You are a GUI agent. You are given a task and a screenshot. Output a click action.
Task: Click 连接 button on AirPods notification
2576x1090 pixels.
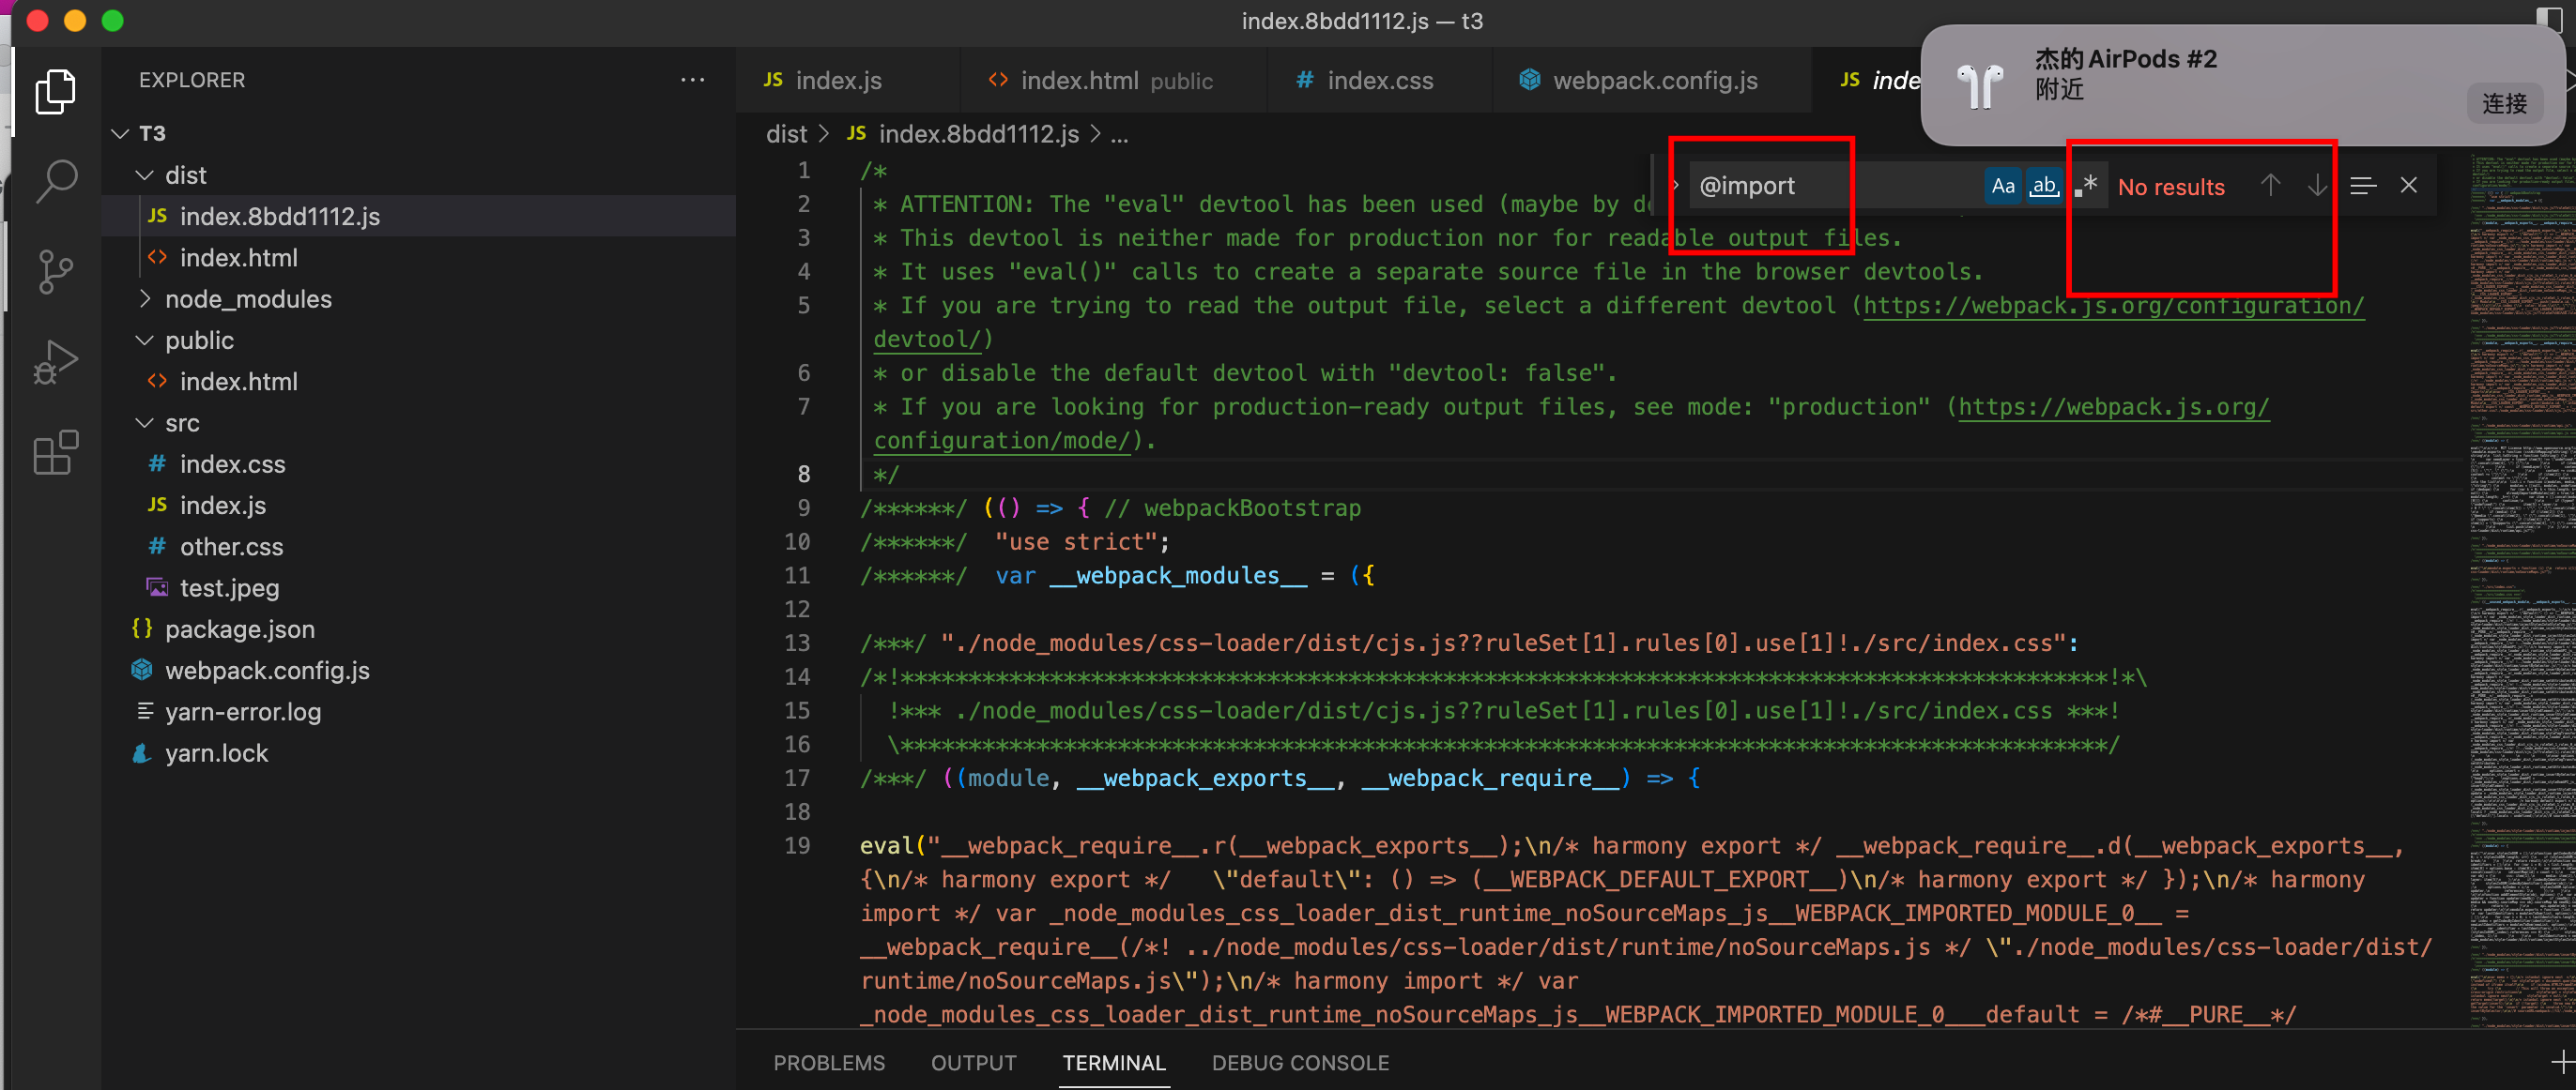point(2504,104)
